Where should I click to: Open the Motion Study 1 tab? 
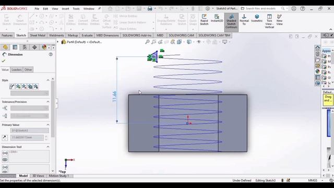click(59, 176)
